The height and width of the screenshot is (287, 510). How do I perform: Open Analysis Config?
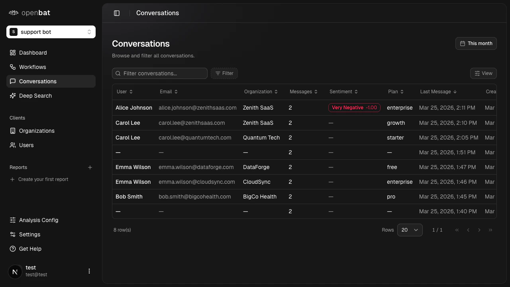38,220
